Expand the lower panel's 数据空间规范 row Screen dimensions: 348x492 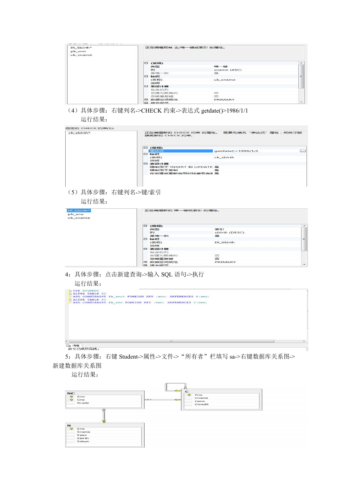[x=146, y=262]
